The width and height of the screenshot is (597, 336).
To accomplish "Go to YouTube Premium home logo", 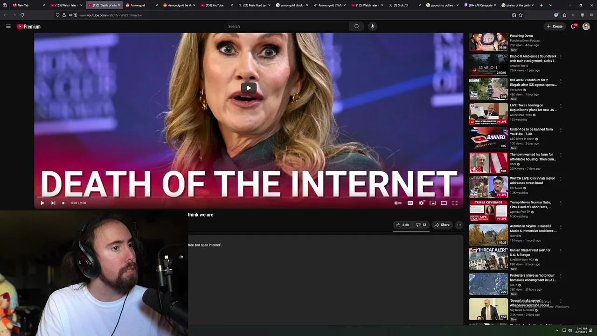I will [x=29, y=27].
